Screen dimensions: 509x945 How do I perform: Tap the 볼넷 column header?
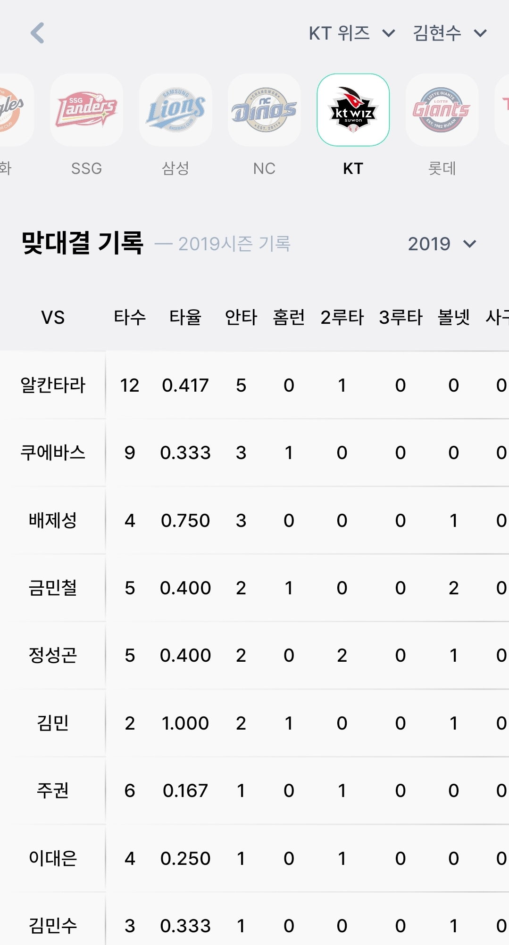(453, 317)
